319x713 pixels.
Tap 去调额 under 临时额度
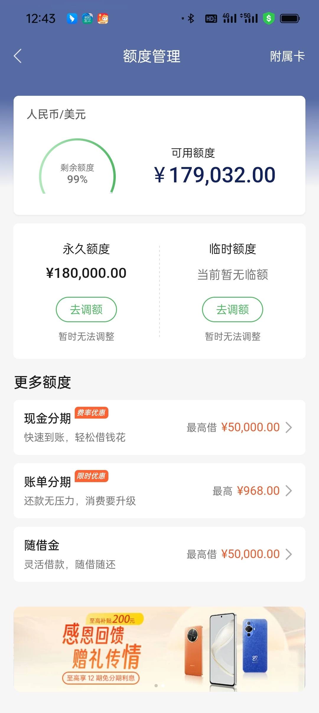(232, 309)
